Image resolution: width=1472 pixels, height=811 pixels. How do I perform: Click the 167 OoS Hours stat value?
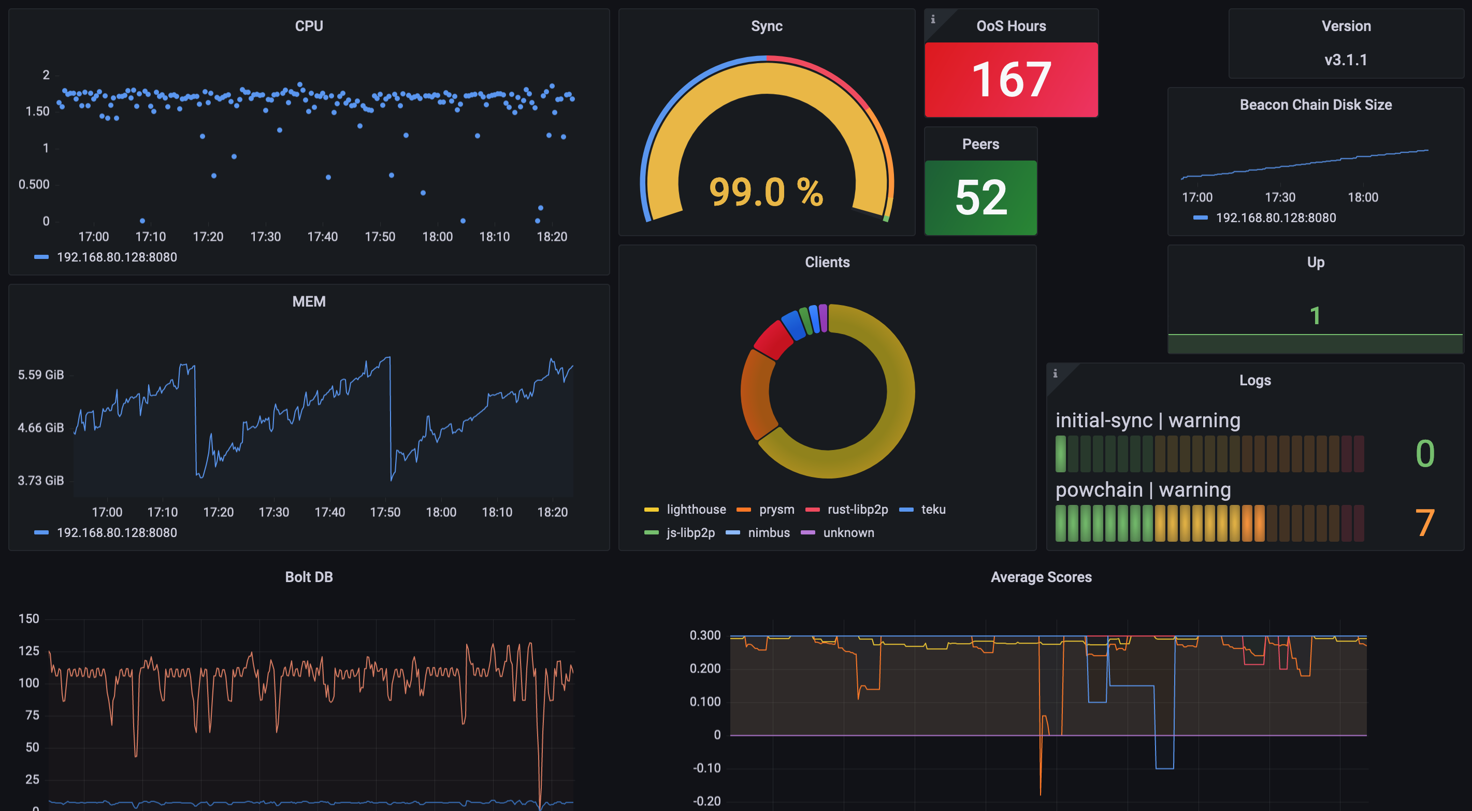click(x=1011, y=79)
